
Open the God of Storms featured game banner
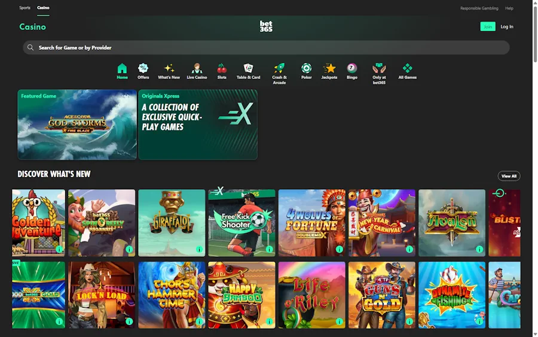(x=77, y=125)
